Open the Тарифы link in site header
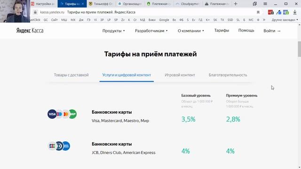The width and height of the screenshot is (301, 169). 222,31
